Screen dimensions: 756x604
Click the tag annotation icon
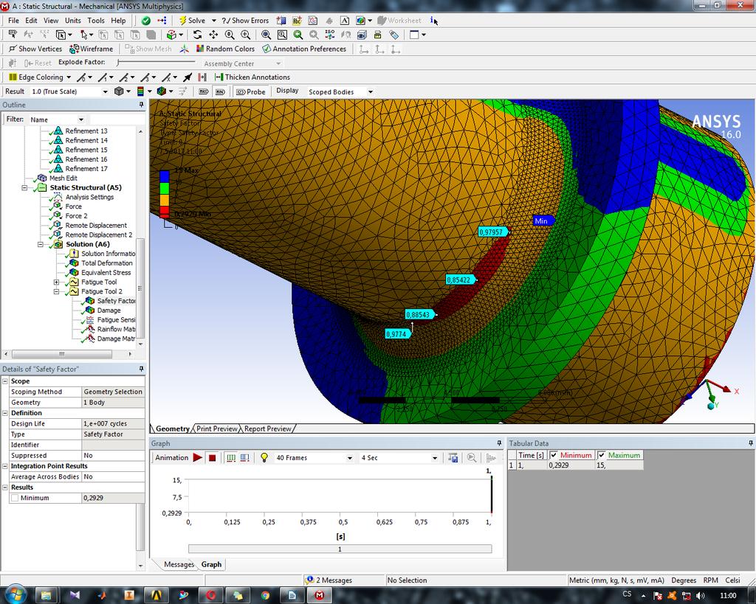click(394, 35)
